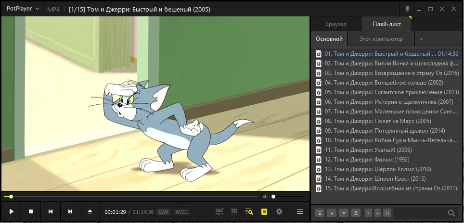Add a new playlist with the + tab
This screenshot has width=464, height=223.
click(421, 39)
